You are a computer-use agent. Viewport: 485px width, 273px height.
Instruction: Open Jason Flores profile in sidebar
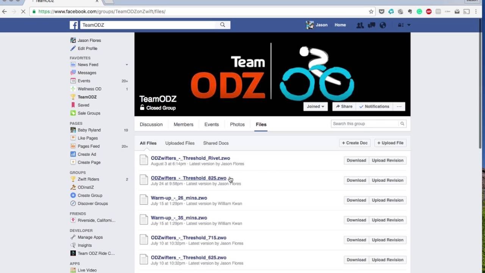[86, 40]
